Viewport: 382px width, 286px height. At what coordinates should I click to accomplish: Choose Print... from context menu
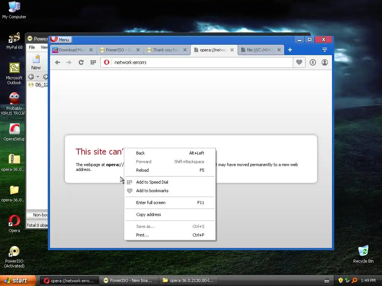pos(170,235)
